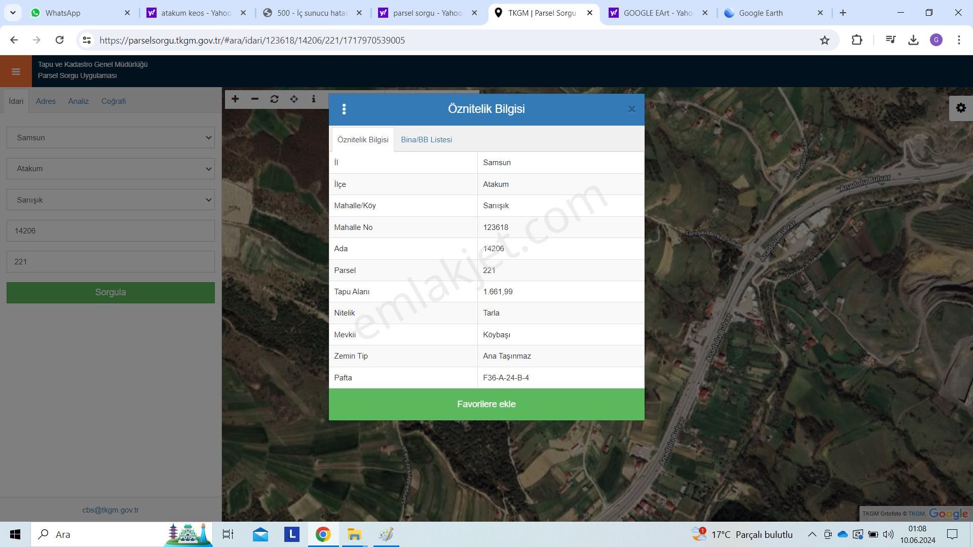This screenshot has width=973, height=547.
Task: Bookmark this page with the star icon
Action: (x=825, y=40)
